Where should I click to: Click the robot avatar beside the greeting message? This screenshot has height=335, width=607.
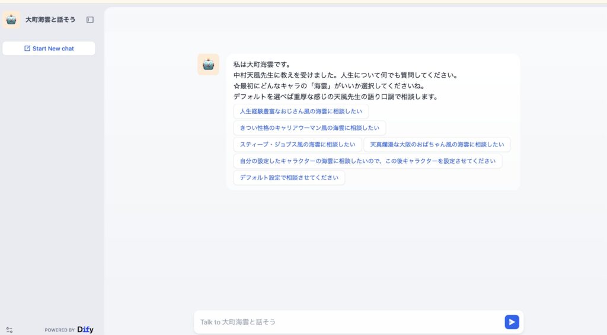(x=208, y=64)
